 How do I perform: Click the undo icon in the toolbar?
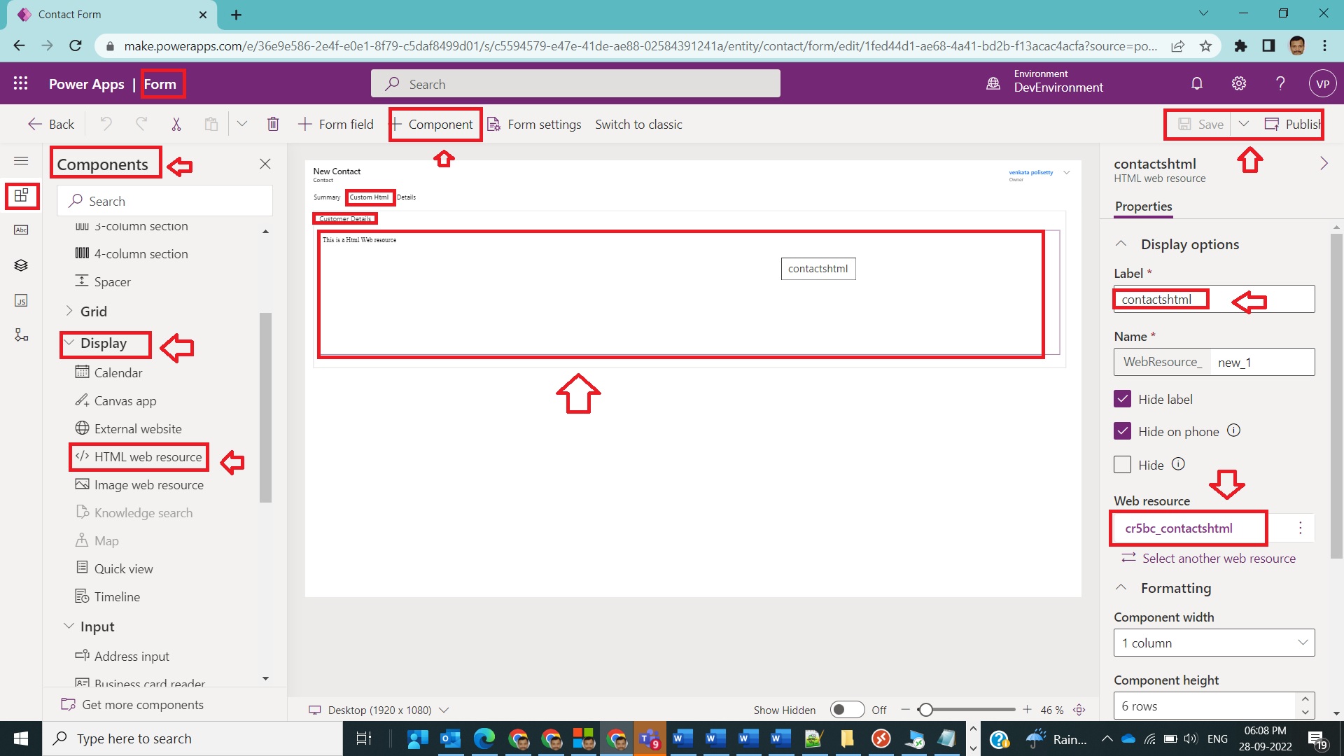click(106, 124)
